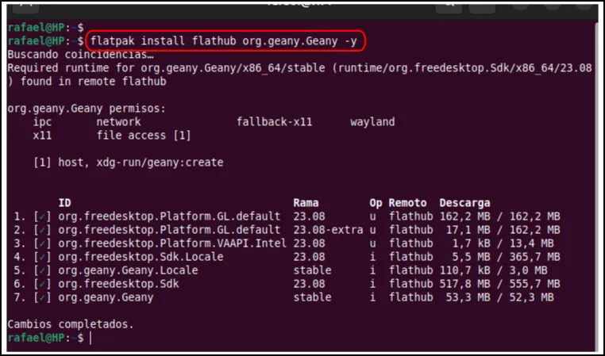The height and width of the screenshot is (356, 605).
Task: Click the 'Rama' column header
Action: pos(306,203)
